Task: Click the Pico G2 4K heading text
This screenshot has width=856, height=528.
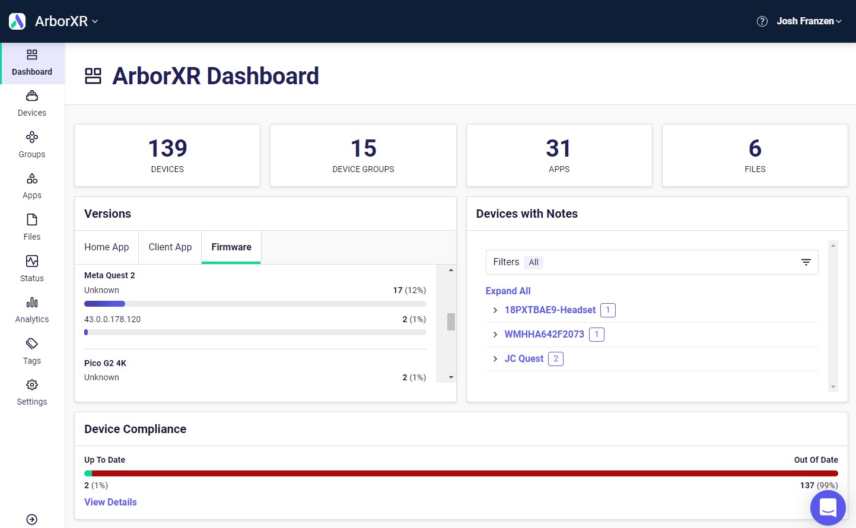Action: 105,363
